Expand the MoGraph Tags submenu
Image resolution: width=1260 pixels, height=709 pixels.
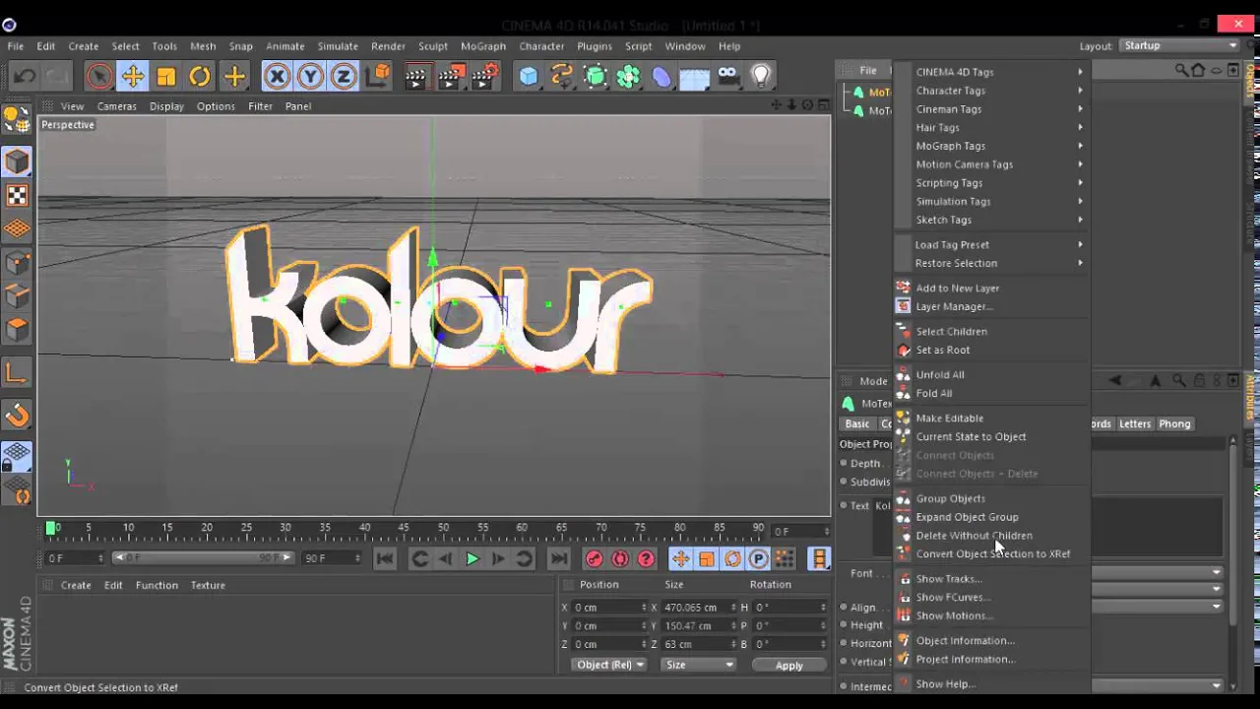tap(991, 146)
